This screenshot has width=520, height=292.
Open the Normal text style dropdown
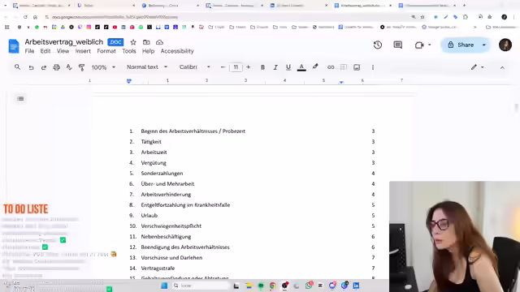click(x=147, y=67)
